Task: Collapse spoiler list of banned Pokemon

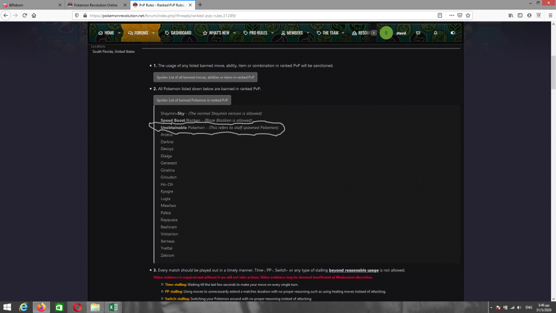Action: click(192, 100)
